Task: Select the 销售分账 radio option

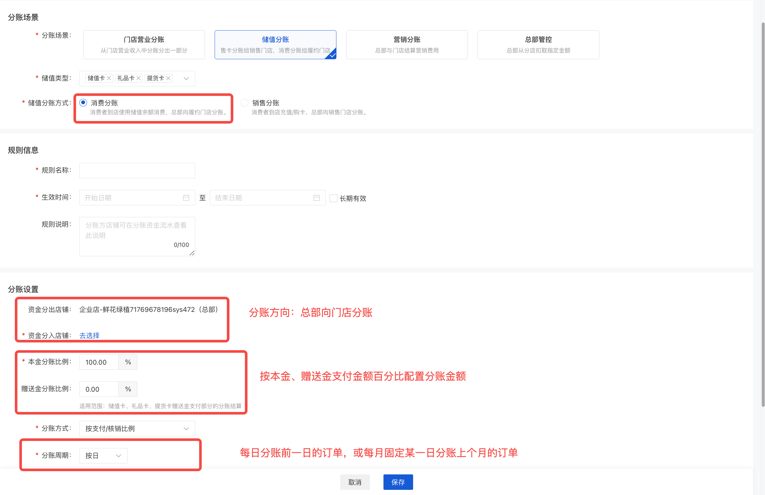Action: coord(245,103)
